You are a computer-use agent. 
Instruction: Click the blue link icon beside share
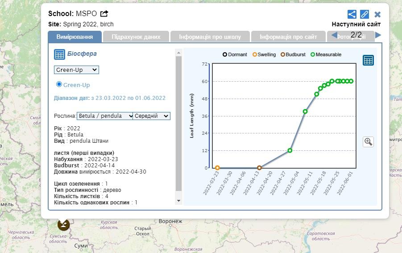[x=365, y=14]
